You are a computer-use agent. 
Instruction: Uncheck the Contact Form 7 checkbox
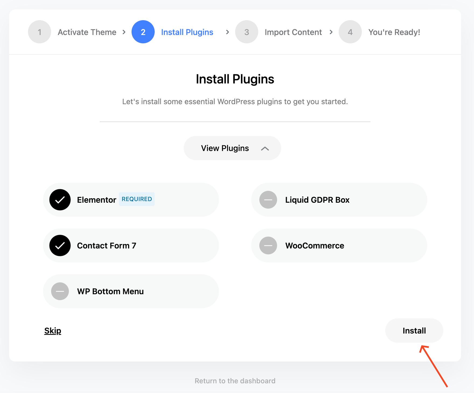pos(60,245)
